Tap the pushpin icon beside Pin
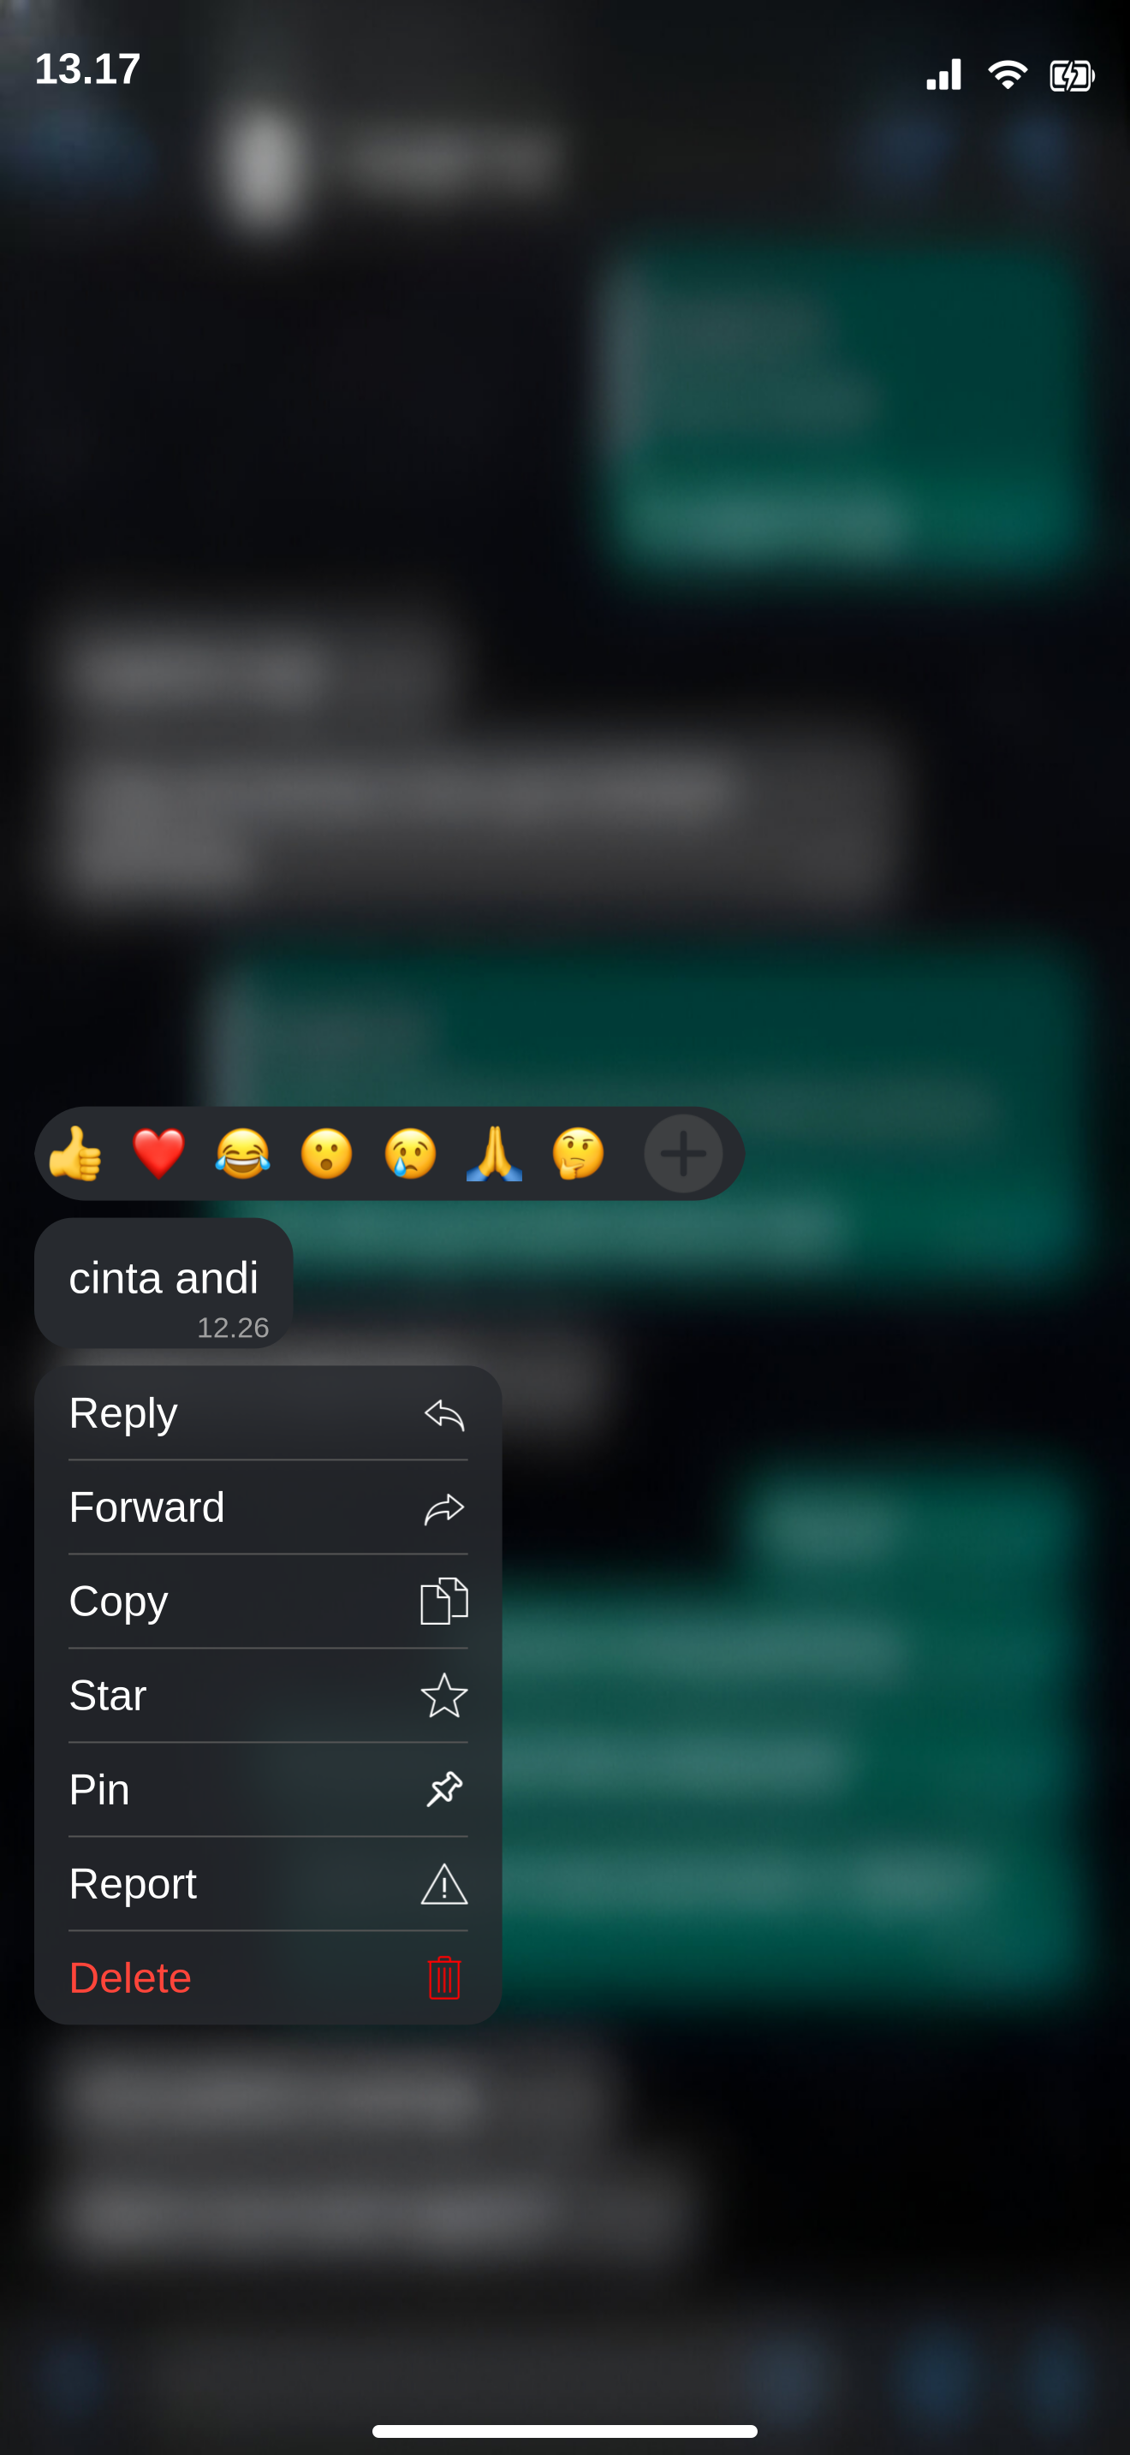 point(444,1789)
